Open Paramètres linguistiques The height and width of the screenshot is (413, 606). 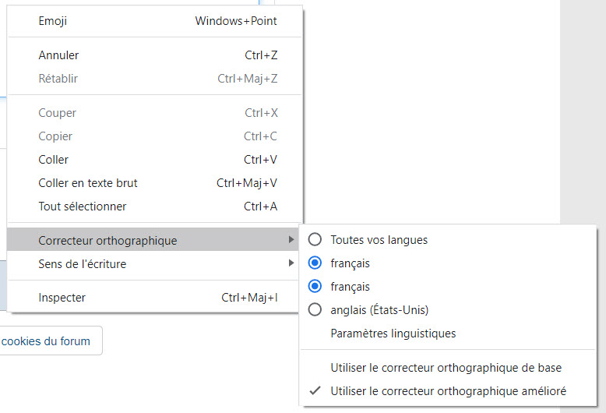tap(393, 334)
